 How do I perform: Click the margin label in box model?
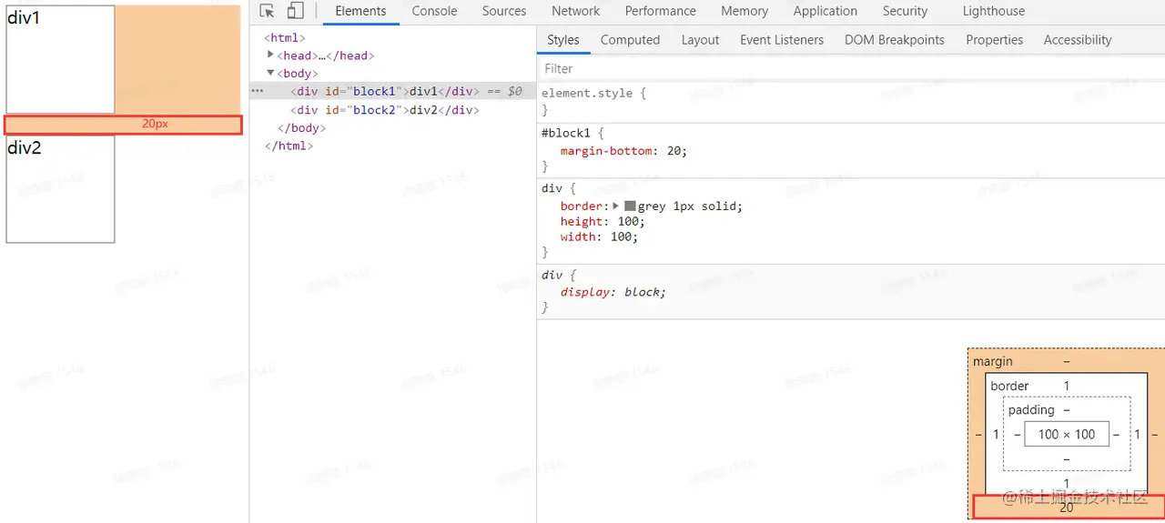point(992,361)
